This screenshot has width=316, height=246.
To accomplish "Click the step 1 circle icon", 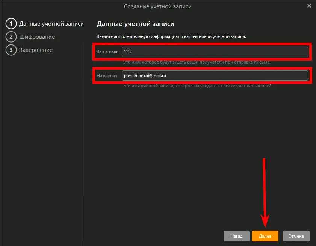I will (11, 24).
